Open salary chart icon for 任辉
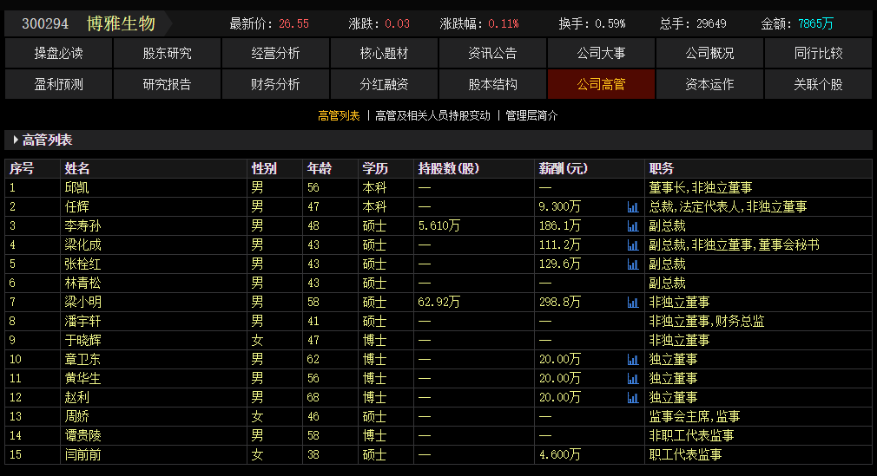The image size is (877, 476). (633, 207)
